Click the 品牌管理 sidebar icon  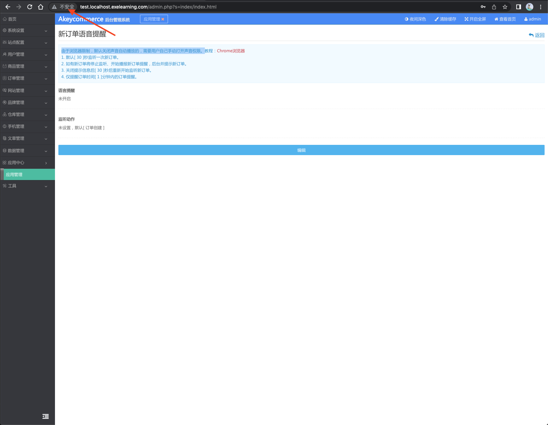pos(4,102)
